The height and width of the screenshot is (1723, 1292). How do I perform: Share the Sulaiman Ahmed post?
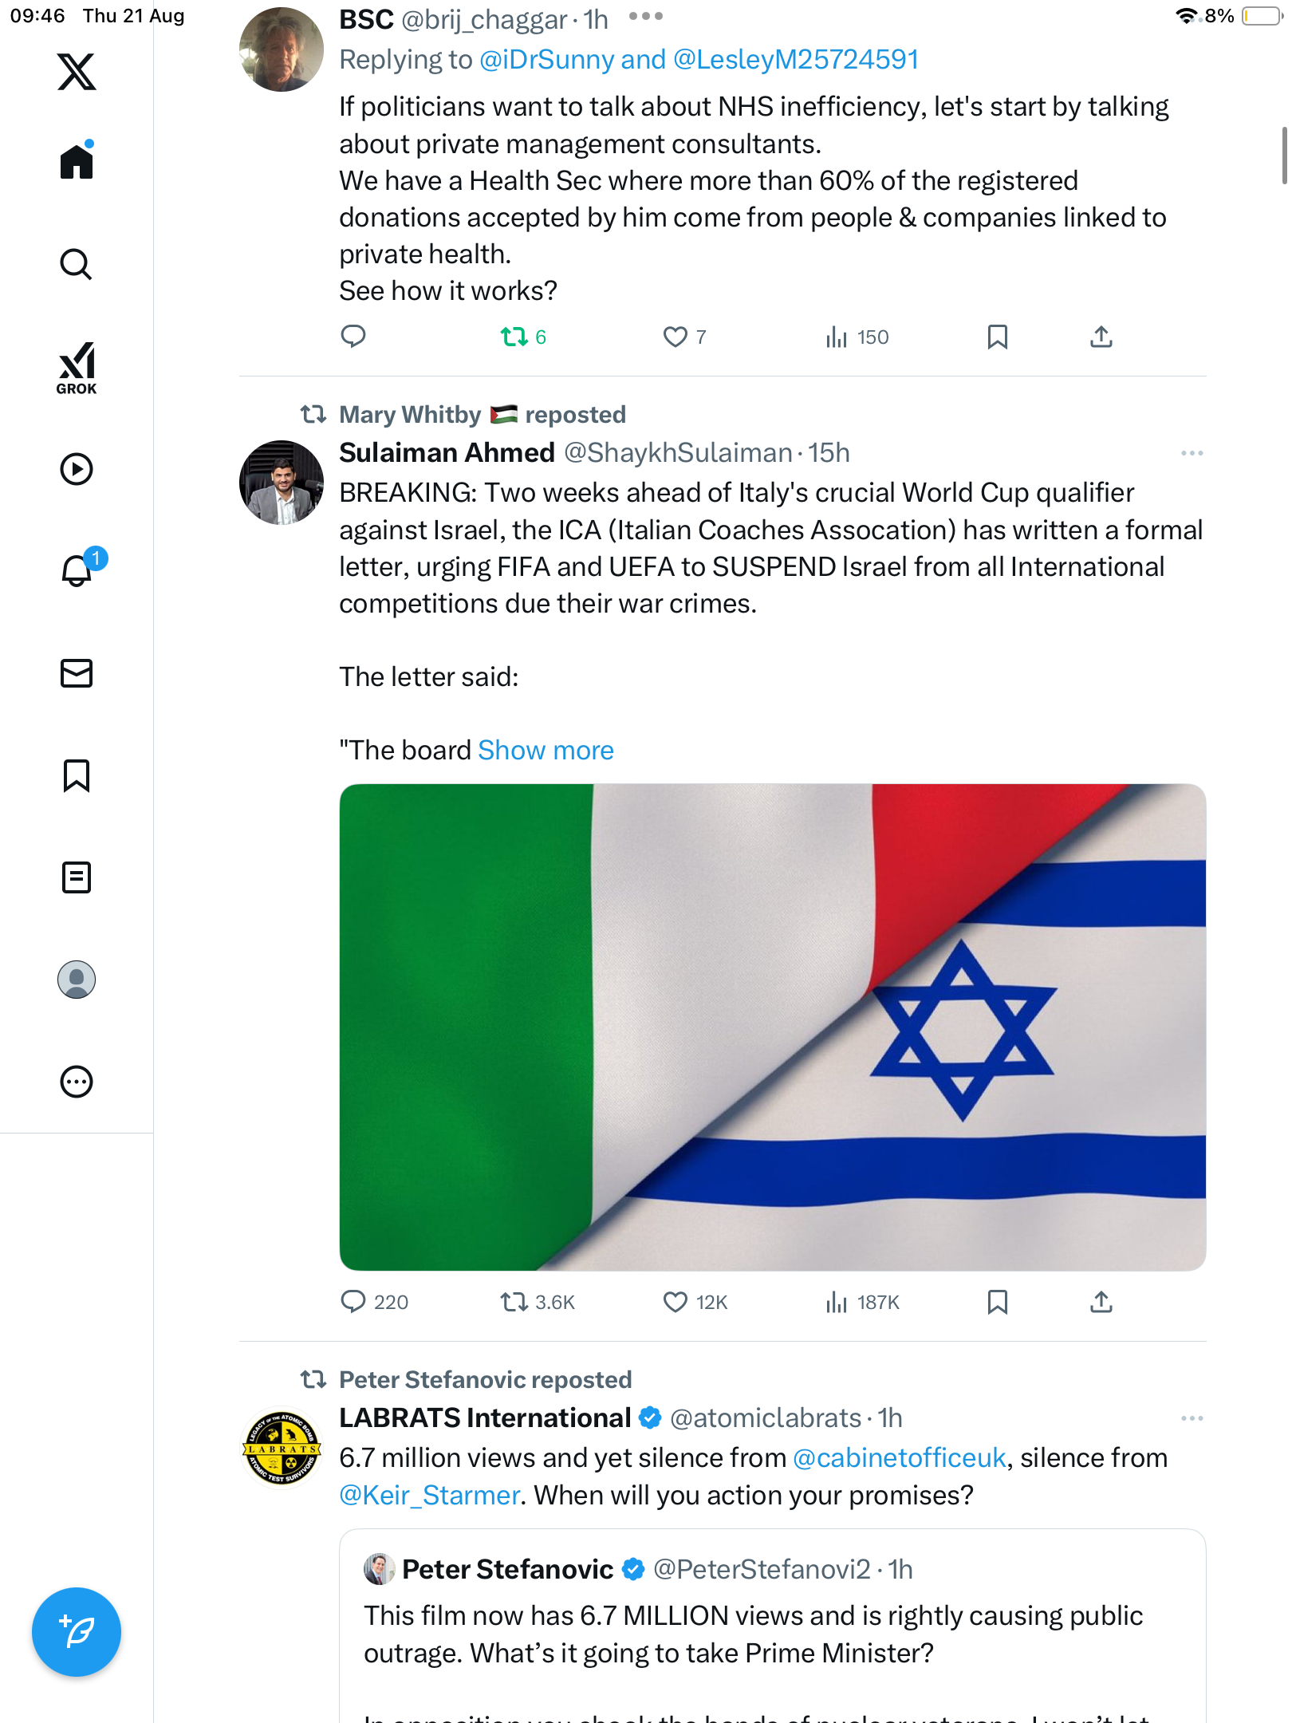pos(1101,1302)
